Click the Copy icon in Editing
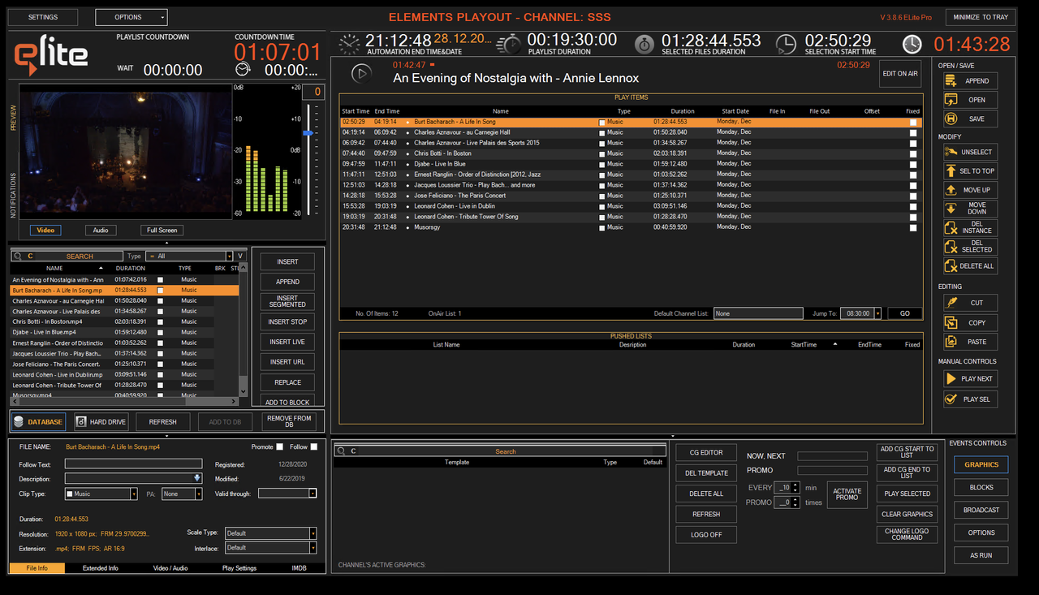The height and width of the screenshot is (595, 1039). (951, 322)
